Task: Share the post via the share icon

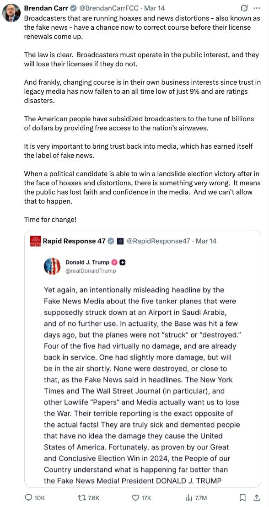Action: pos(256,498)
